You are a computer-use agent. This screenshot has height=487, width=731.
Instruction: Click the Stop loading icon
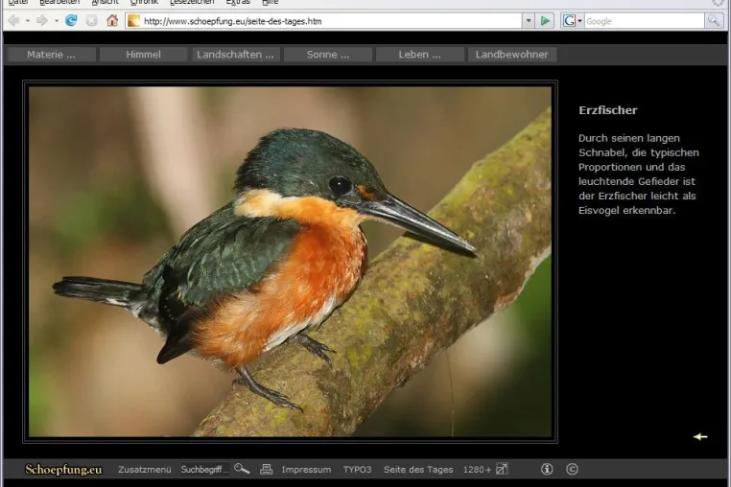(x=92, y=20)
